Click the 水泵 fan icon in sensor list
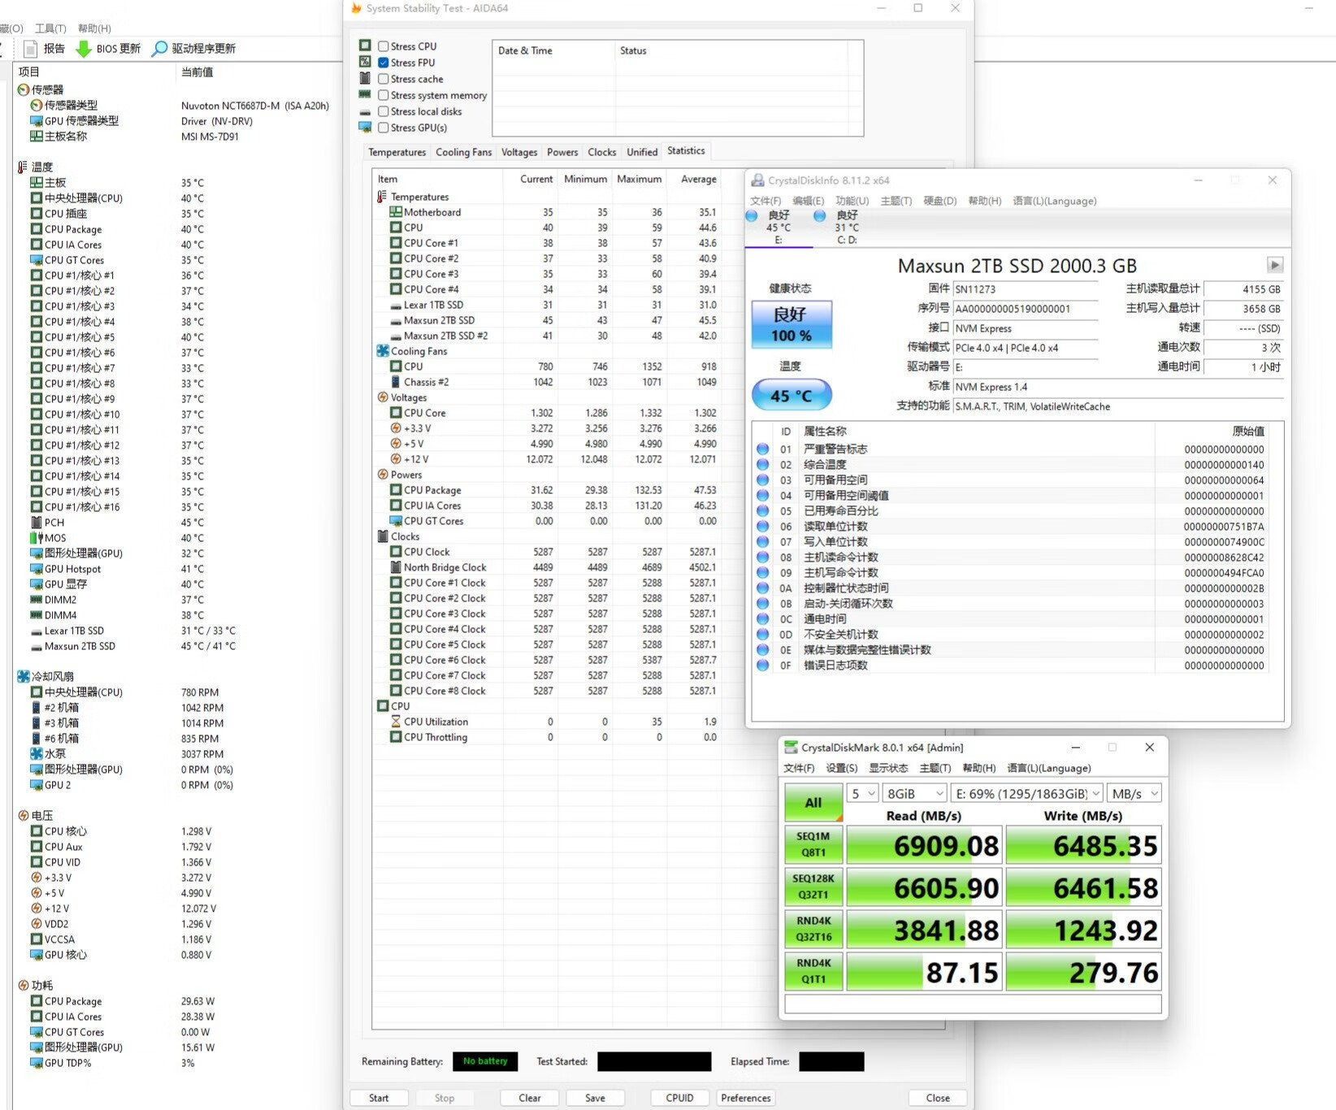 coord(37,753)
